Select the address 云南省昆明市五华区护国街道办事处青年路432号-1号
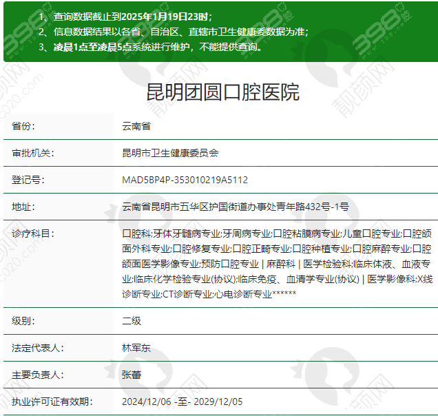 point(236,207)
